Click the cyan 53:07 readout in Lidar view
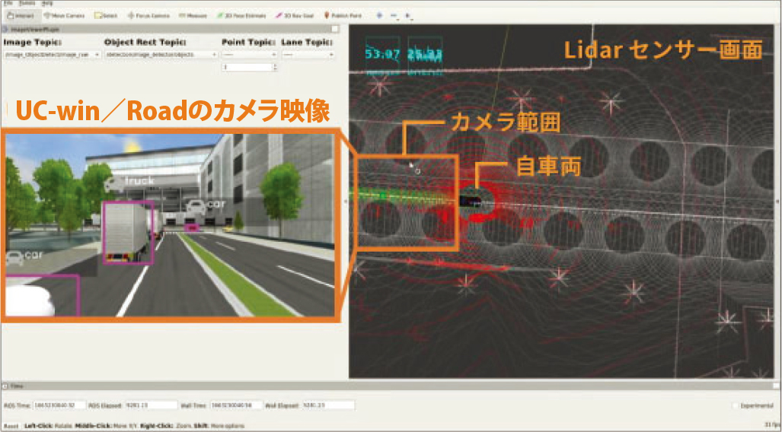This screenshot has height=432, width=782. coord(382,53)
